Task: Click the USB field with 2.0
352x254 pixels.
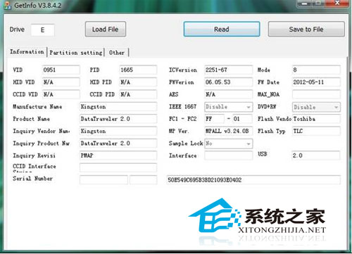Action: (x=316, y=155)
